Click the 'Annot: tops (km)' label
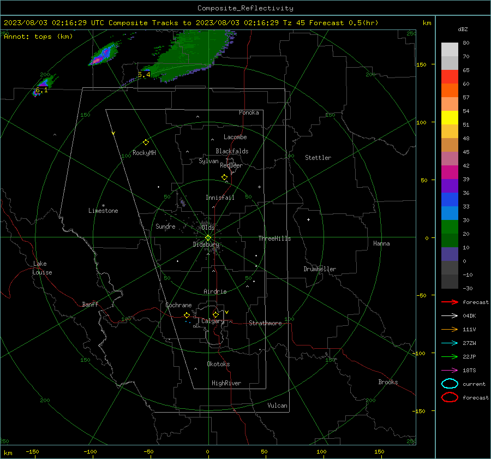 click(x=38, y=37)
